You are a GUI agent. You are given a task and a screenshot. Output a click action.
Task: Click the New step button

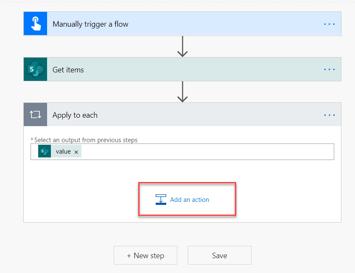point(145,255)
